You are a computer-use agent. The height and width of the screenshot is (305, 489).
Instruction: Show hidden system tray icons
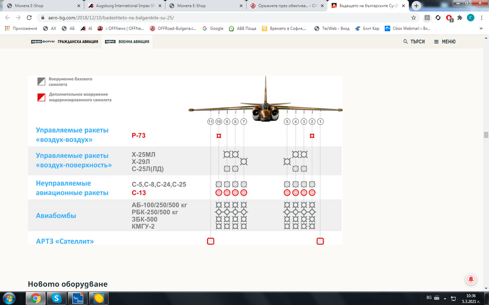tap(445, 298)
